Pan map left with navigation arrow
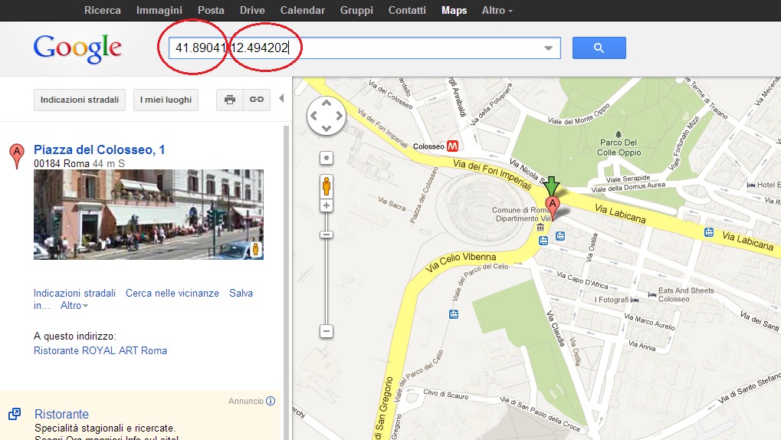Viewport: 781px width, 440px height. (313, 116)
